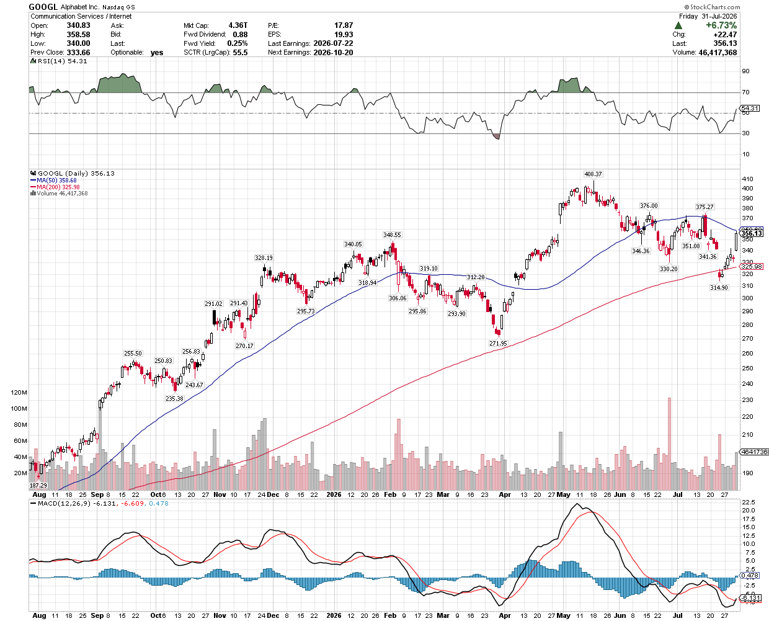Click the 314.90 low price label
Image resolution: width=769 pixels, height=621 pixels.
tap(719, 288)
